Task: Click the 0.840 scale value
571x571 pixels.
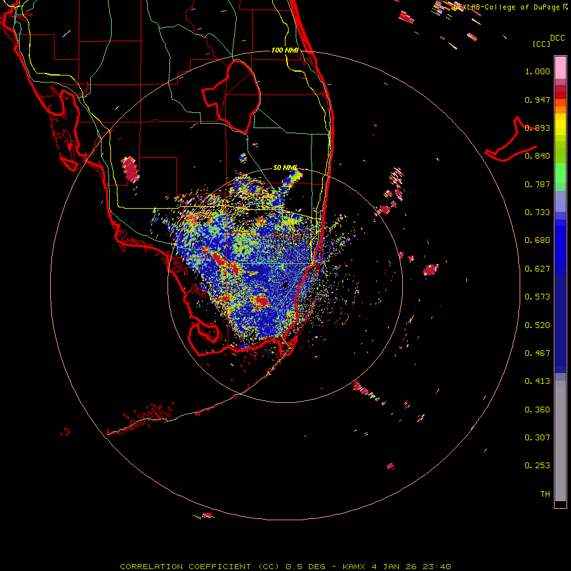Action: (x=537, y=156)
